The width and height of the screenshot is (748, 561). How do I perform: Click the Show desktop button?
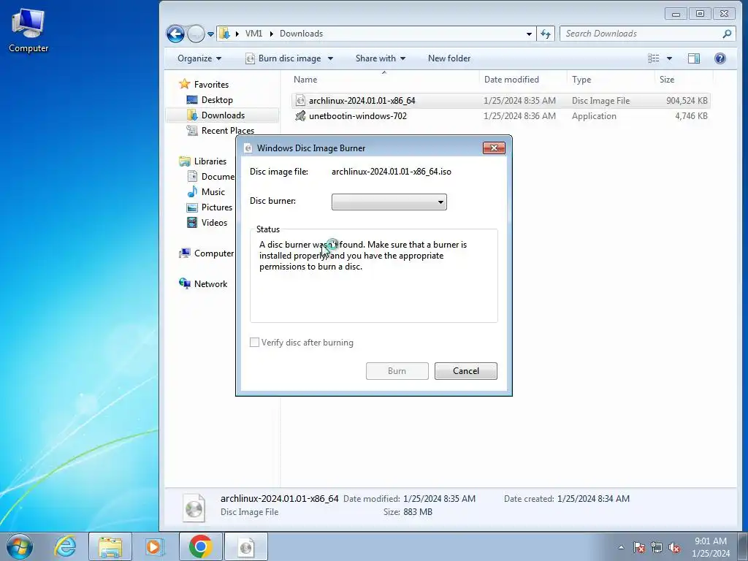(743, 546)
